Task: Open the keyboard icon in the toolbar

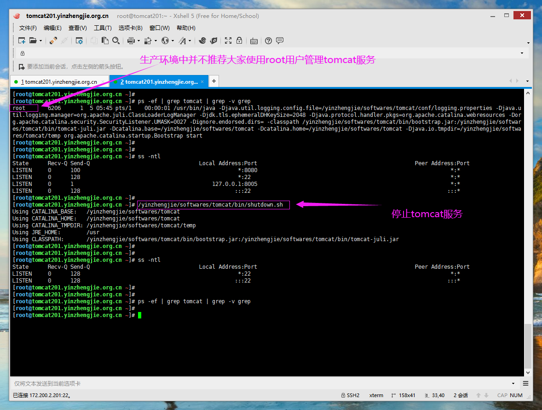Action: pyautogui.click(x=254, y=41)
